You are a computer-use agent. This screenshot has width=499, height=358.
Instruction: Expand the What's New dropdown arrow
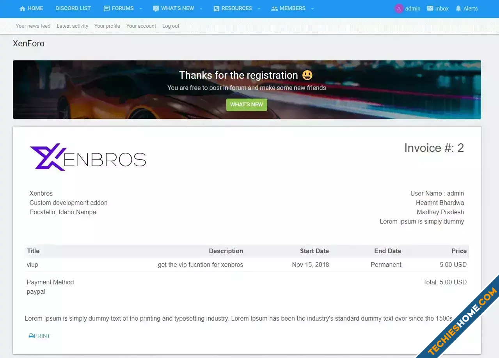click(x=201, y=9)
